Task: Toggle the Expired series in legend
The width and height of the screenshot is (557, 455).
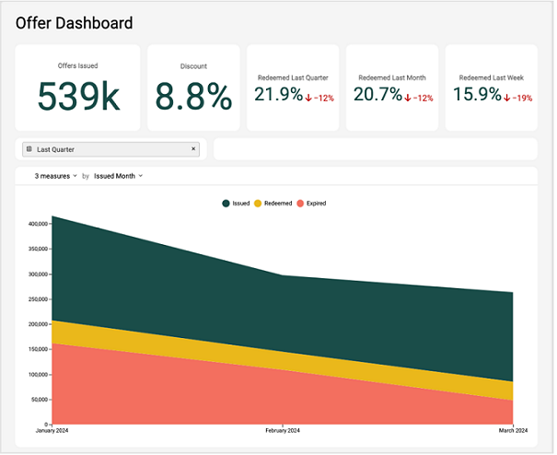Action: tap(311, 203)
